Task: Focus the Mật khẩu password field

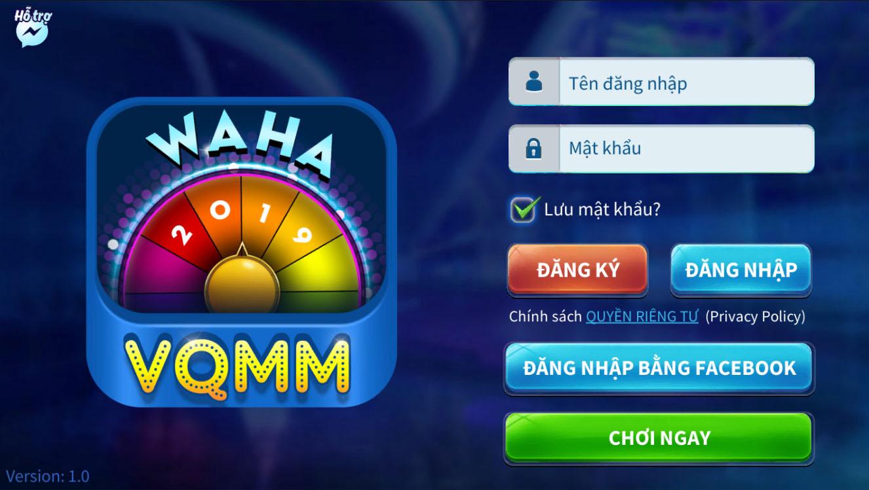Action: pos(661,149)
